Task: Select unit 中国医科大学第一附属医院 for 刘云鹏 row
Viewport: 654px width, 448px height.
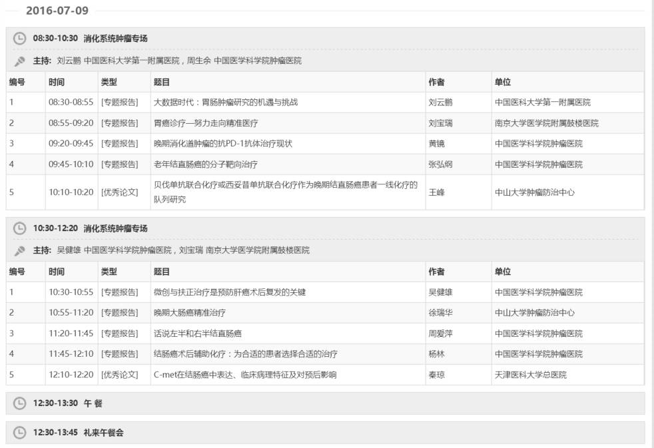Action: 543,102
